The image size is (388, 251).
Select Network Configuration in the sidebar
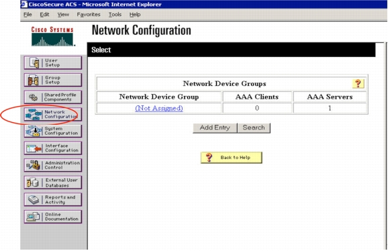(53, 114)
